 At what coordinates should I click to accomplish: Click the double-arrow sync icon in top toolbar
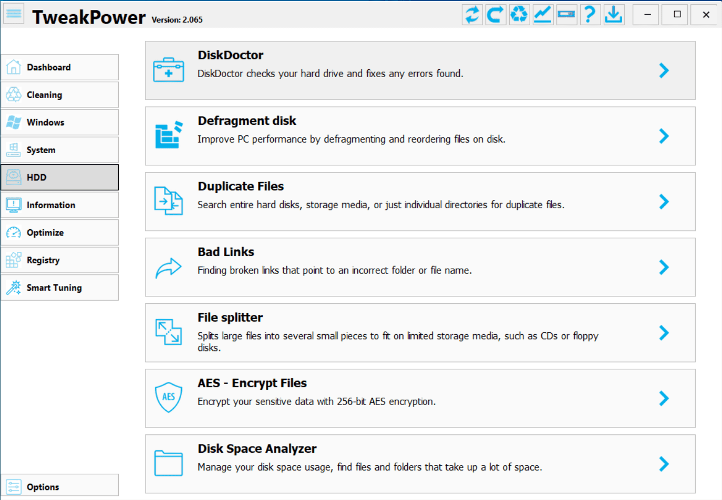(472, 14)
